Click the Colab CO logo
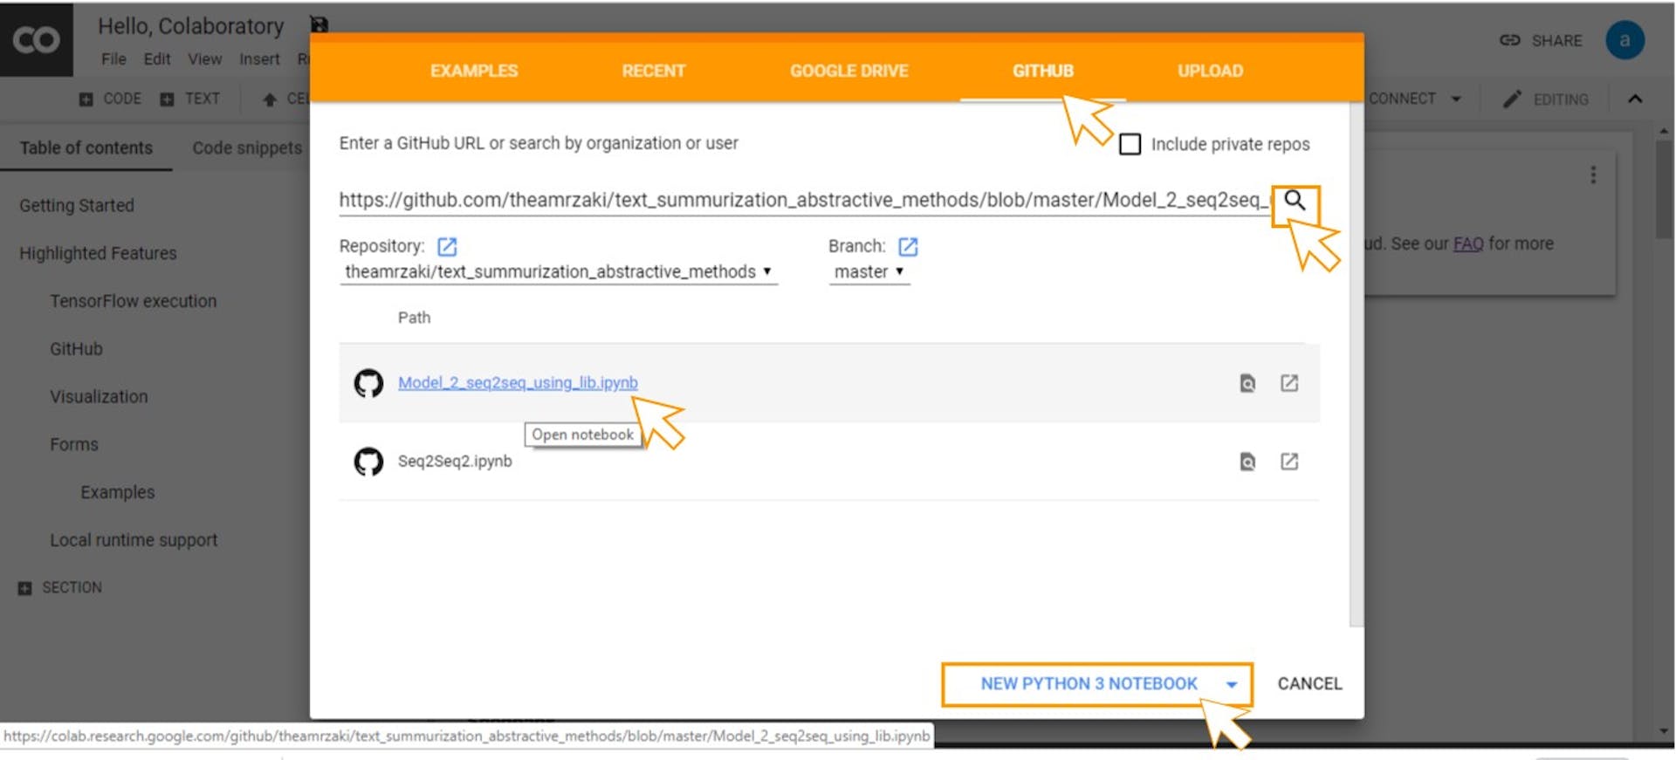The image size is (1676, 760). point(37,40)
